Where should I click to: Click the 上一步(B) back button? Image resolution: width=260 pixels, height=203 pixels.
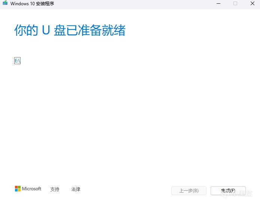coord(189,191)
